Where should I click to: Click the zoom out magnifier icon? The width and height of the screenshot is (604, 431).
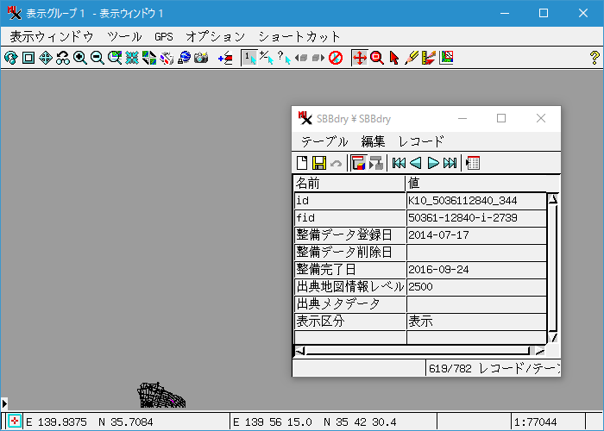pyautogui.click(x=97, y=58)
